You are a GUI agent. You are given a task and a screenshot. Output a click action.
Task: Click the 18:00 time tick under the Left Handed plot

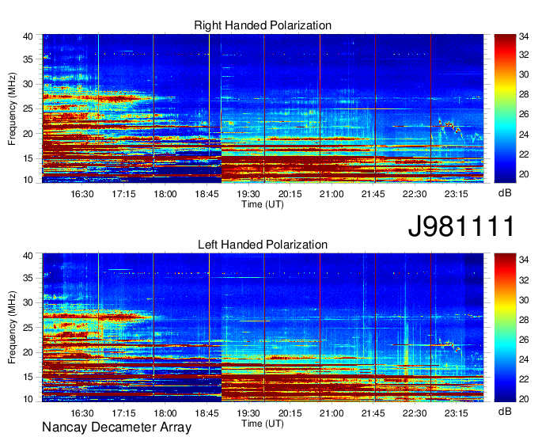point(165,413)
